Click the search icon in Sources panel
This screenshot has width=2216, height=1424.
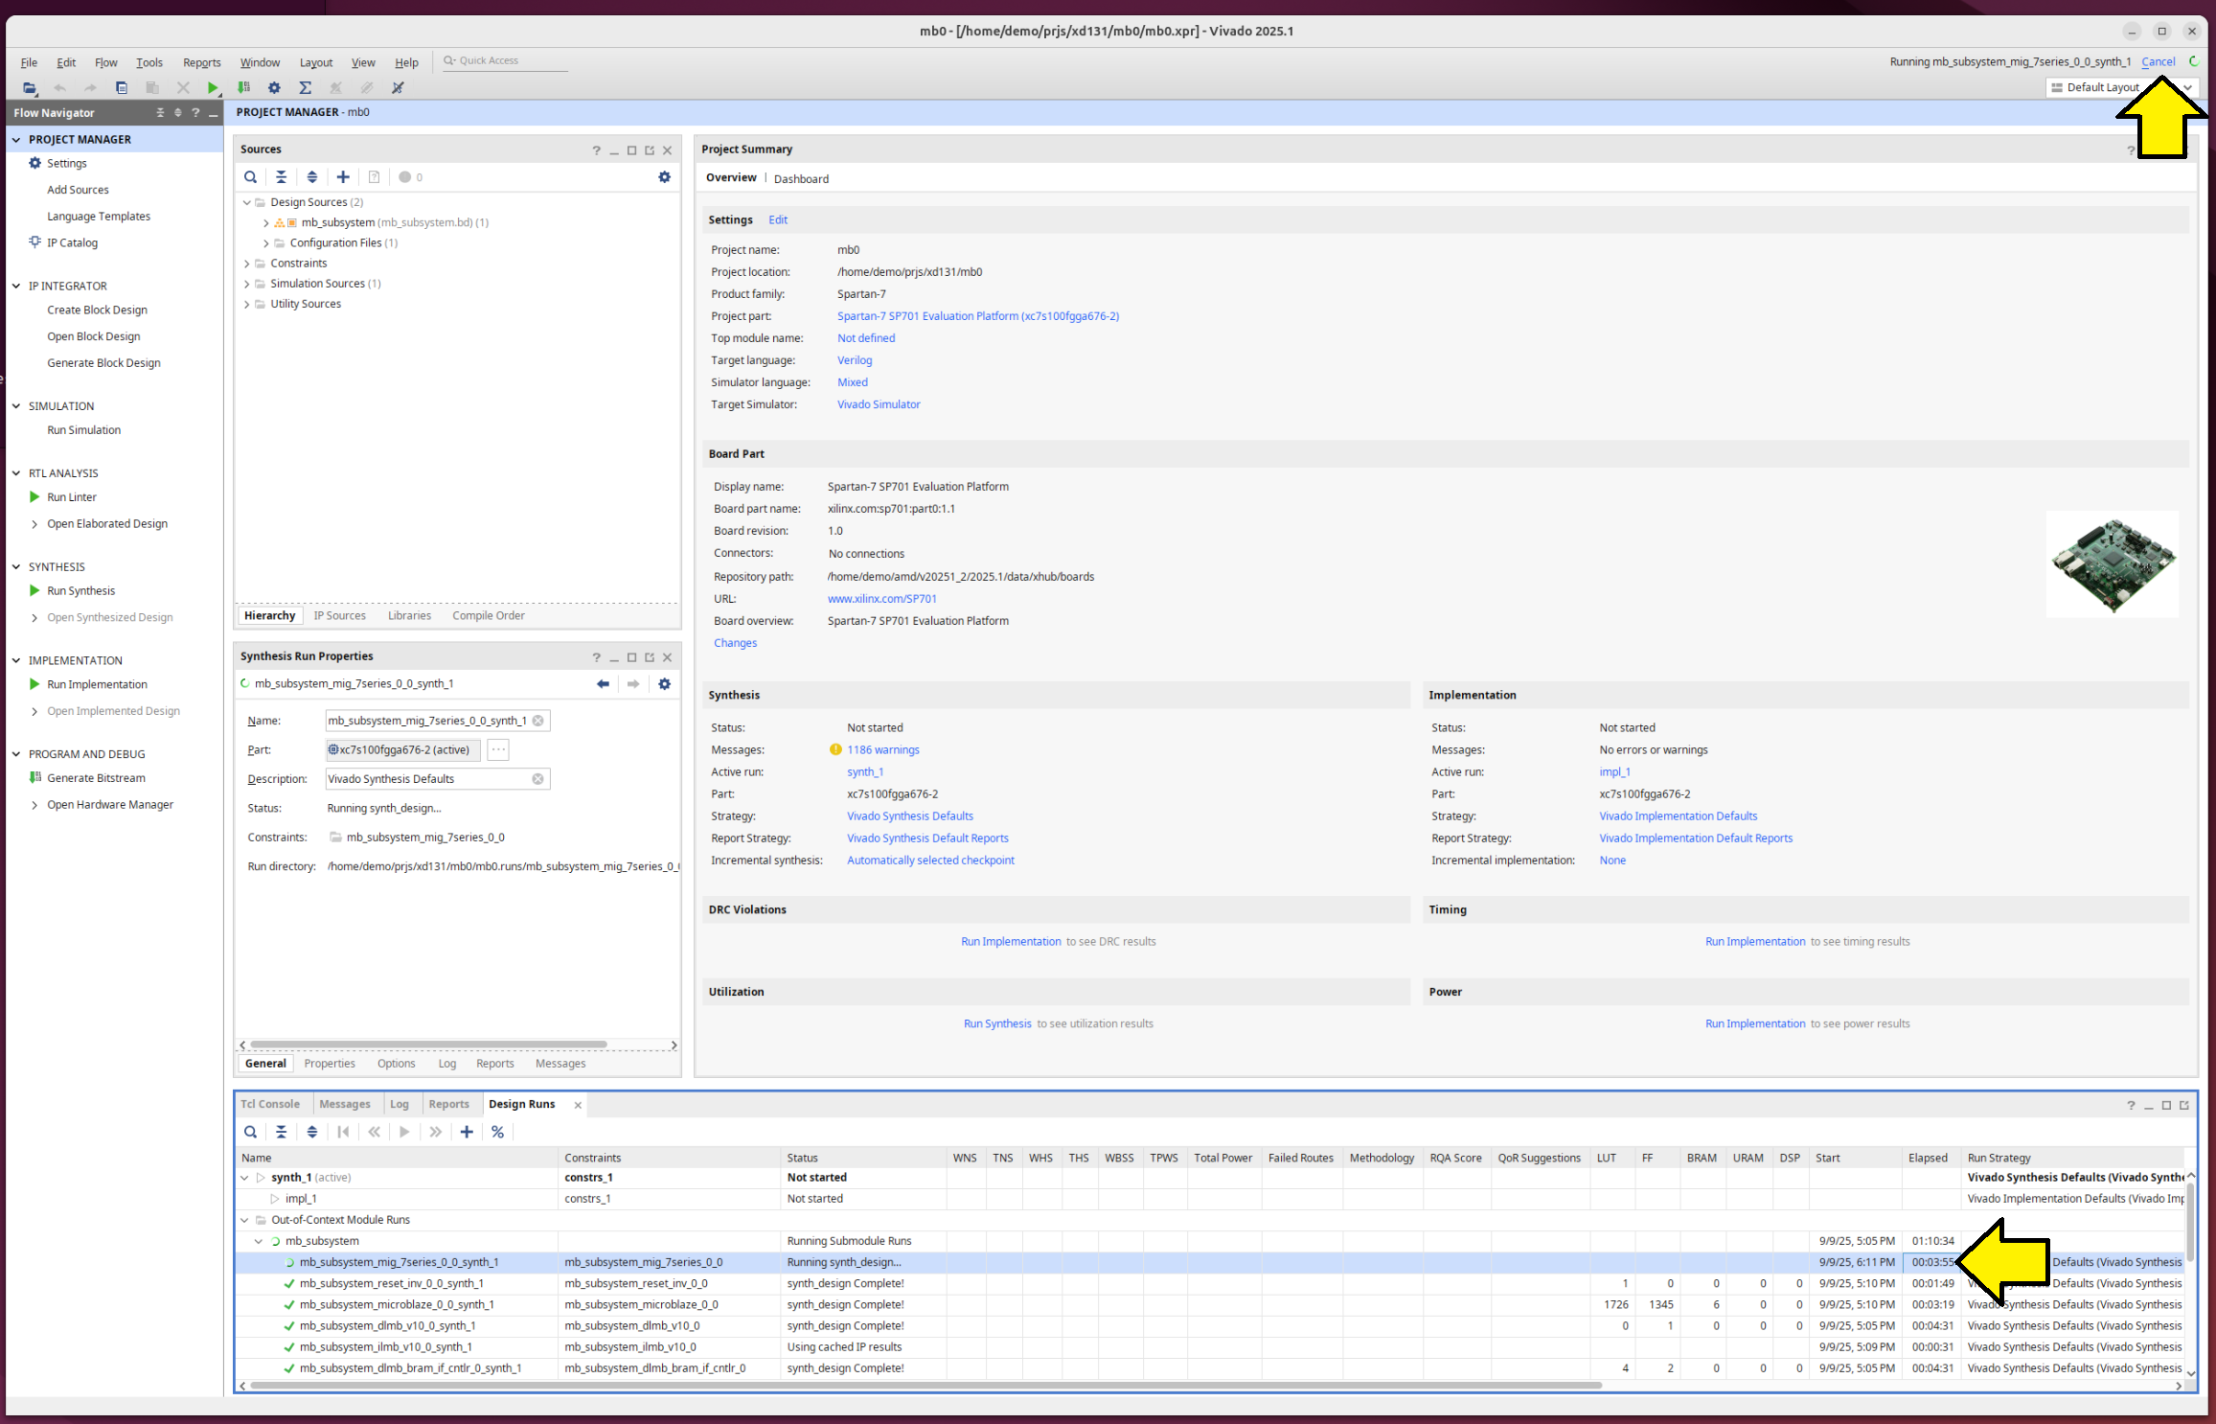pyautogui.click(x=250, y=177)
